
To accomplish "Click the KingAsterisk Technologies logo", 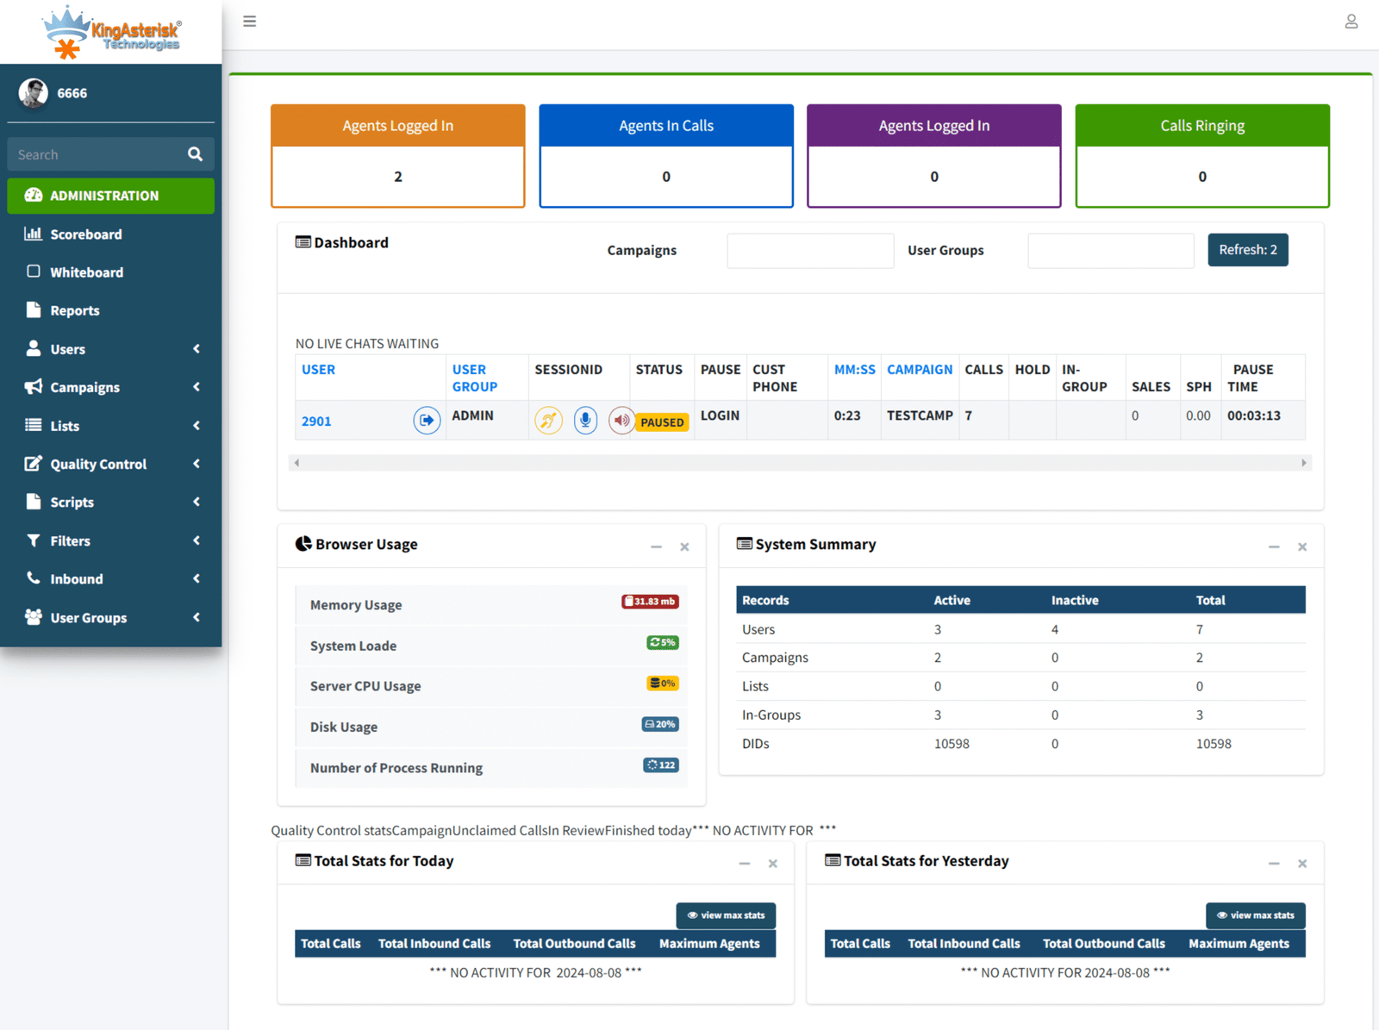I will pos(112,33).
